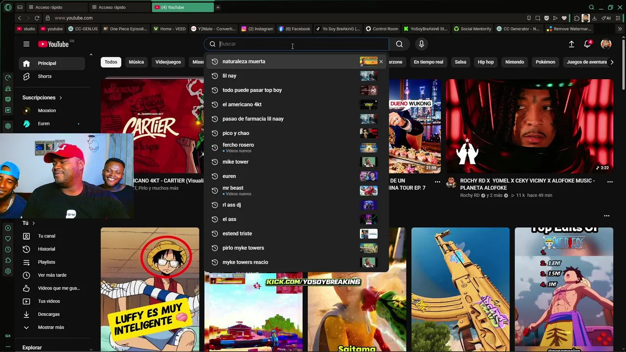Select the Salsa chip
The height and width of the screenshot is (352, 626).
coord(460,62)
